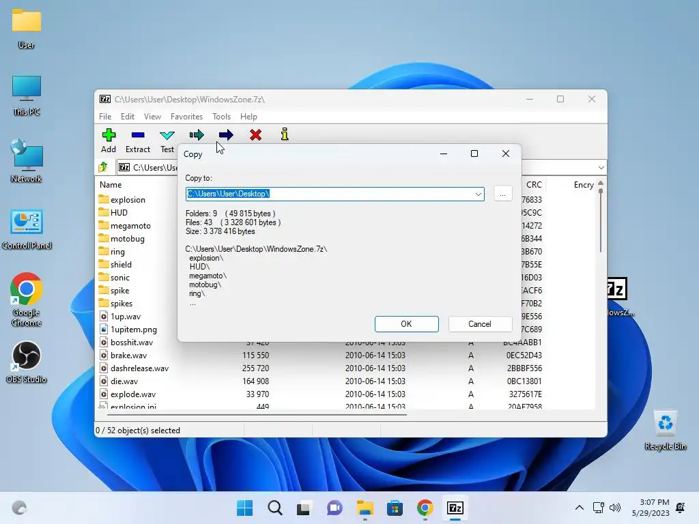
Task: Click the Task View taskbar icon
Action: 304,508
